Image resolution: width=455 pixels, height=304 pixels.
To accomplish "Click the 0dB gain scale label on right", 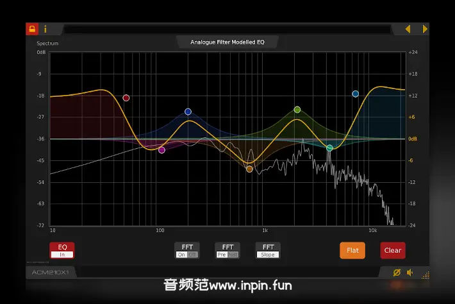I will (x=413, y=139).
